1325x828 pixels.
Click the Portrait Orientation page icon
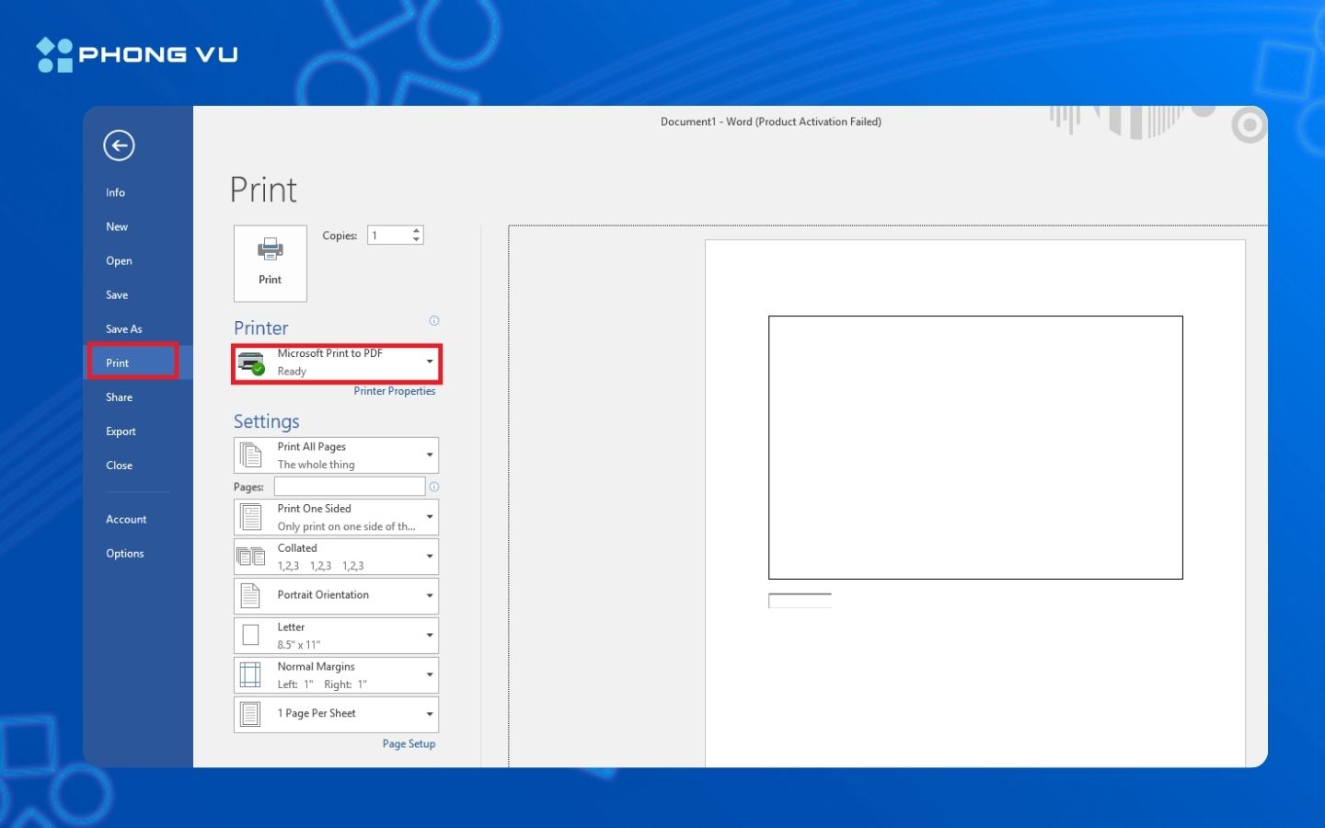(x=250, y=594)
